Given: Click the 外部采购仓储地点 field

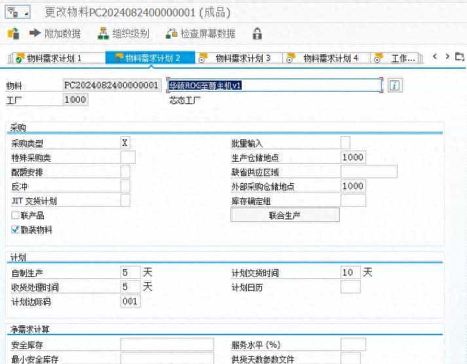Looking at the screenshot, I should pos(353,186).
